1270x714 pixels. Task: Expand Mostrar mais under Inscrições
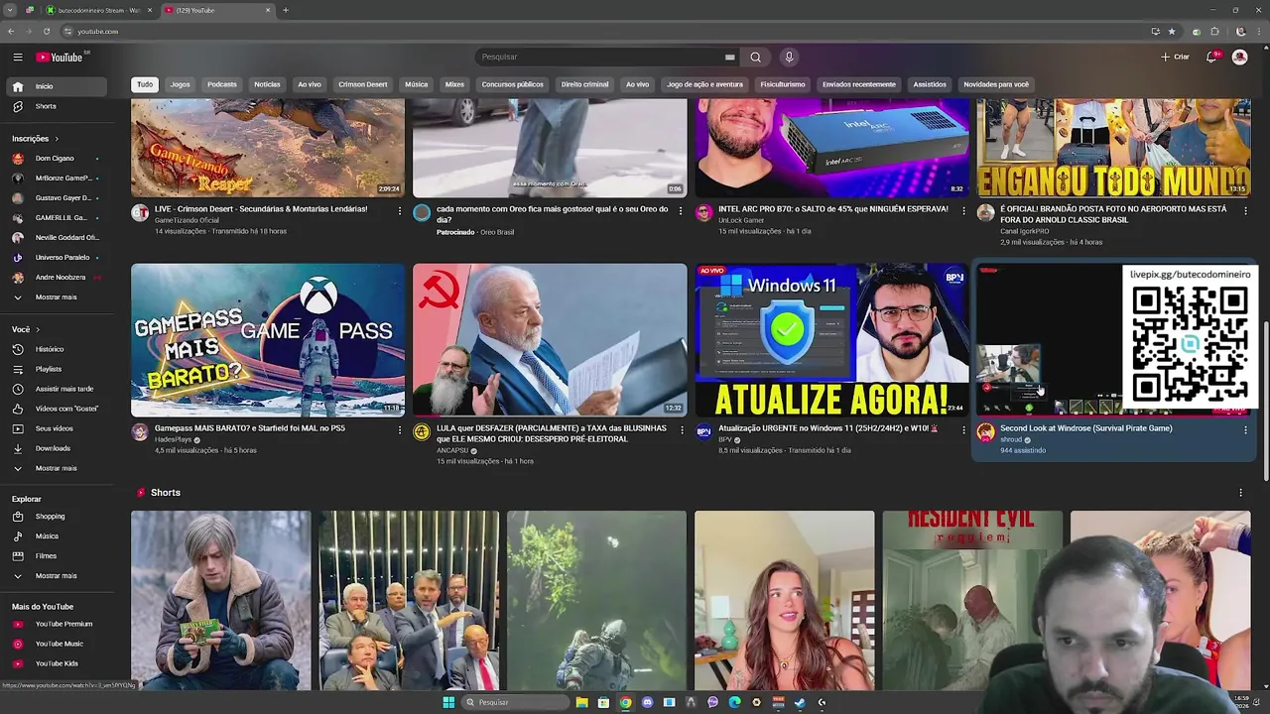pyautogui.click(x=58, y=297)
